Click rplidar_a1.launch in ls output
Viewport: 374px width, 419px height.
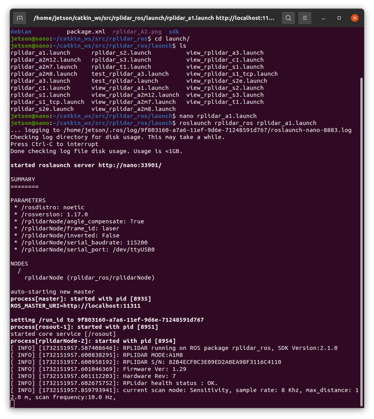coord(40,53)
